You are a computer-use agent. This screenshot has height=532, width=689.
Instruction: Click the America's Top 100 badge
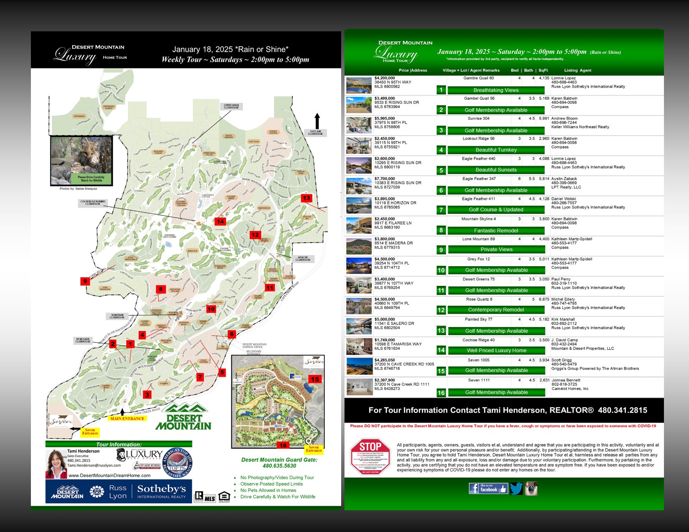[x=177, y=463]
